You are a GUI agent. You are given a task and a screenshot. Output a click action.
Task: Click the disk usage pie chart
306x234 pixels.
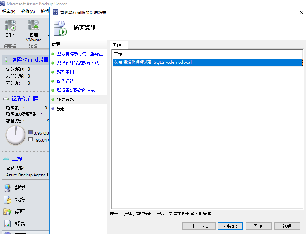tap(15, 135)
